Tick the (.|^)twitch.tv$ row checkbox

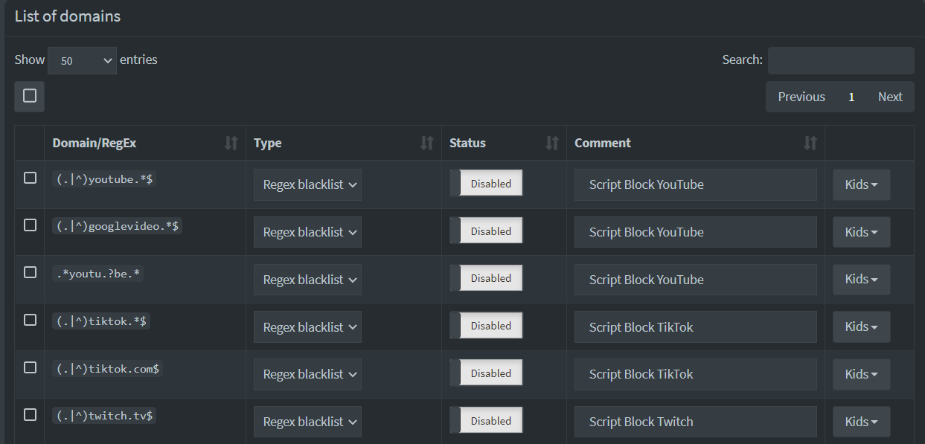[x=30, y=414]
